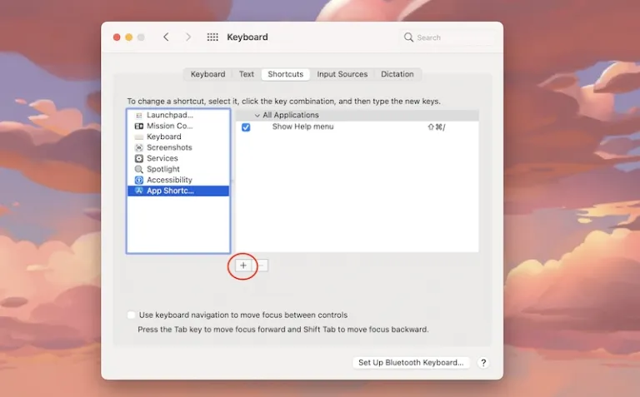
Task: Pick the Accessibility category icon
Action: pos(139,180)
